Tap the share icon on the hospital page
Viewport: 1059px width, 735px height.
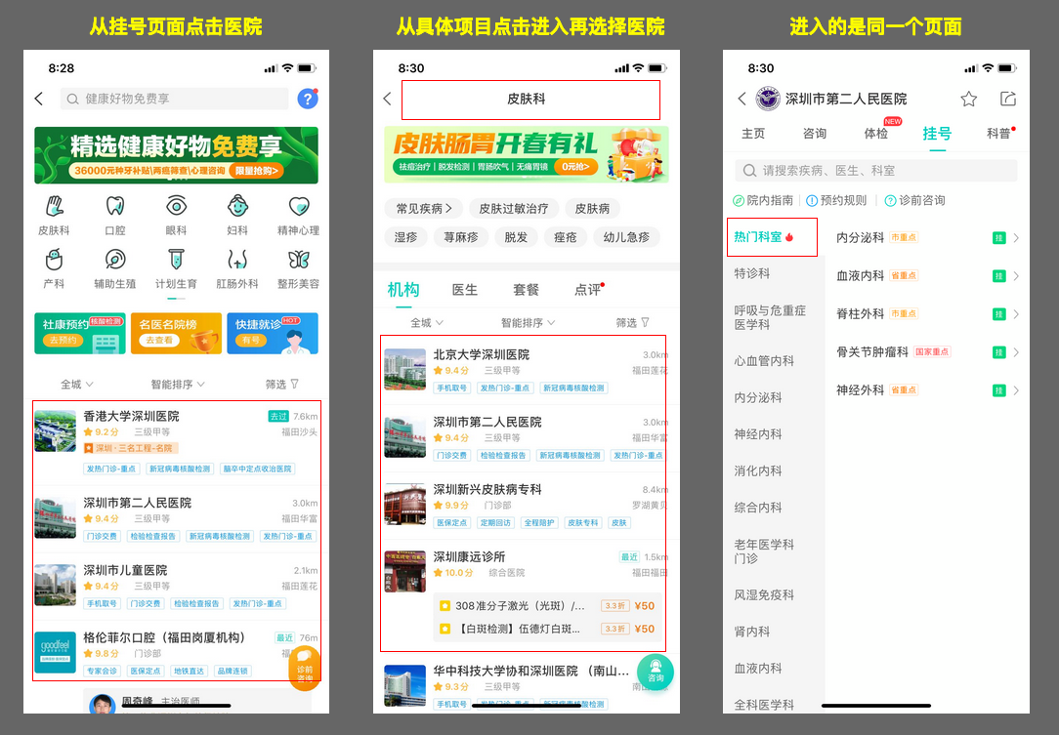(1007, 99)
